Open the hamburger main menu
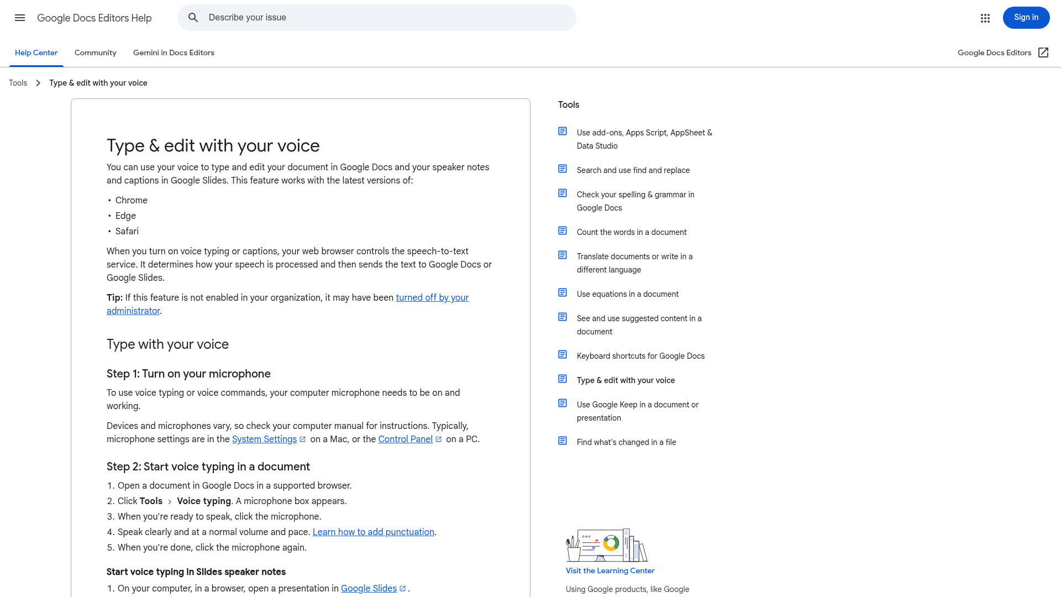This screenshot has width=1061, height=597. 20,18
